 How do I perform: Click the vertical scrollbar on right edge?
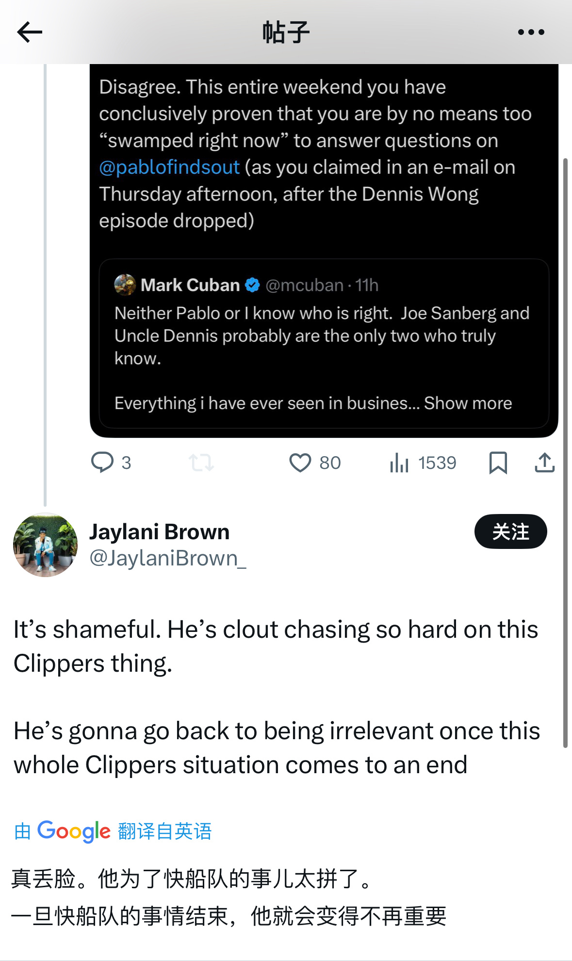pyautogui.click(x=565, y=452)
